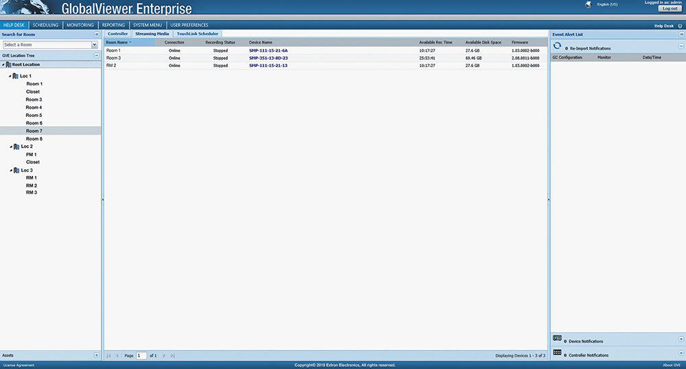Sort by Recording Status column header
The image size is (686, 369).
coord(220,42)
